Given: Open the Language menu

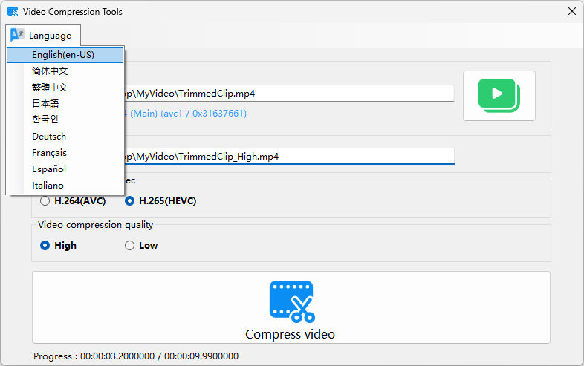Looking at the screenshot, I should [43, 36].
